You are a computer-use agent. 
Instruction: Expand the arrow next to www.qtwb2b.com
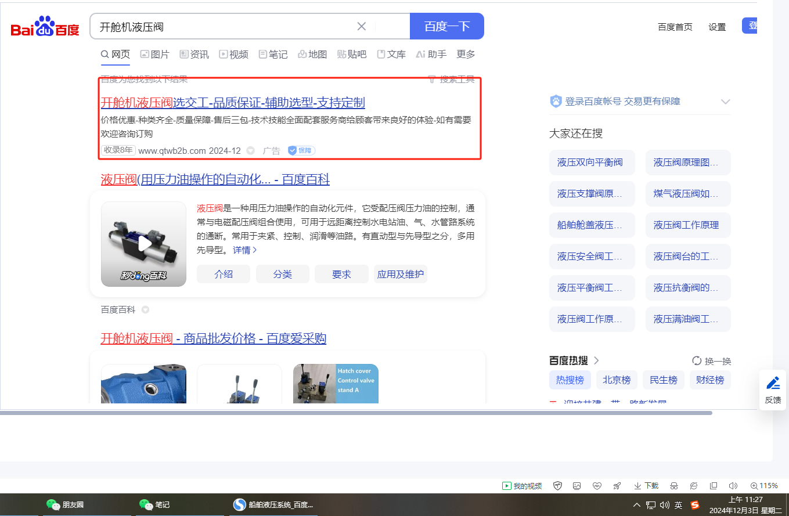click(251, 150)
